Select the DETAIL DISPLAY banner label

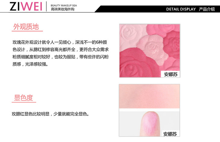(x=181, y=9)
